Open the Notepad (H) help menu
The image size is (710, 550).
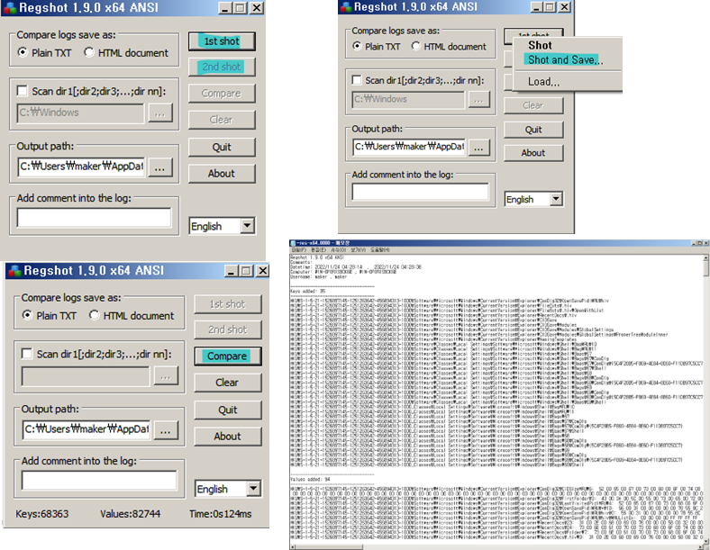pyautogui.click(x=380, y=249)
